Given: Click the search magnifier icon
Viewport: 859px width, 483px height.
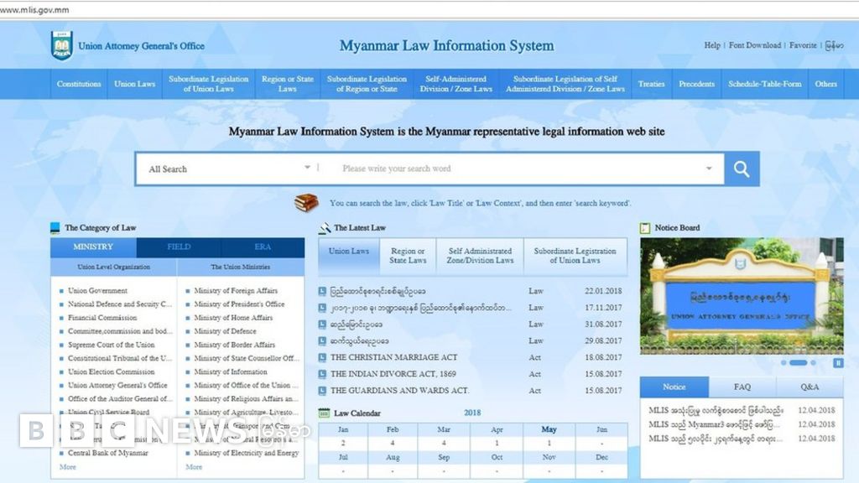Looking at the screenshot, I should coord(741,168).
